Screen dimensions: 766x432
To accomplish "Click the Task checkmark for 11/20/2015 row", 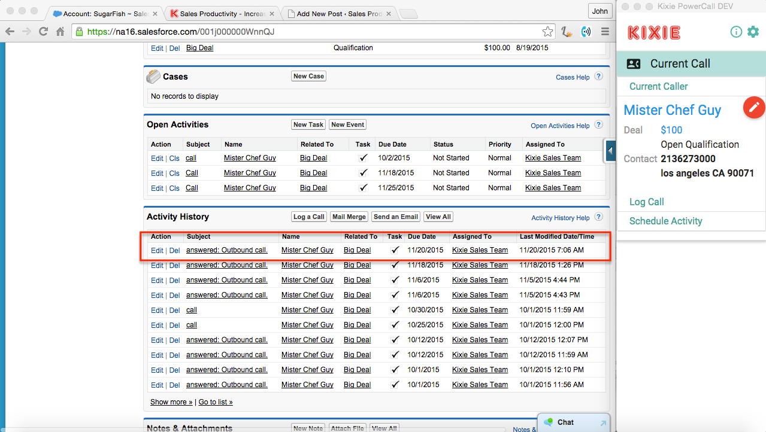I will coord(395,250).
